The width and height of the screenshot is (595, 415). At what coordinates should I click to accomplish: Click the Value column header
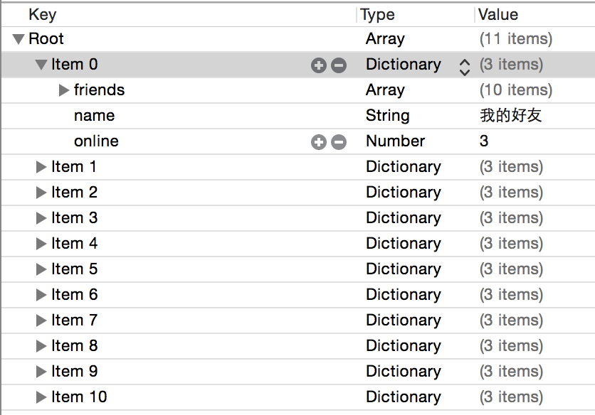(x=498, y=14)
